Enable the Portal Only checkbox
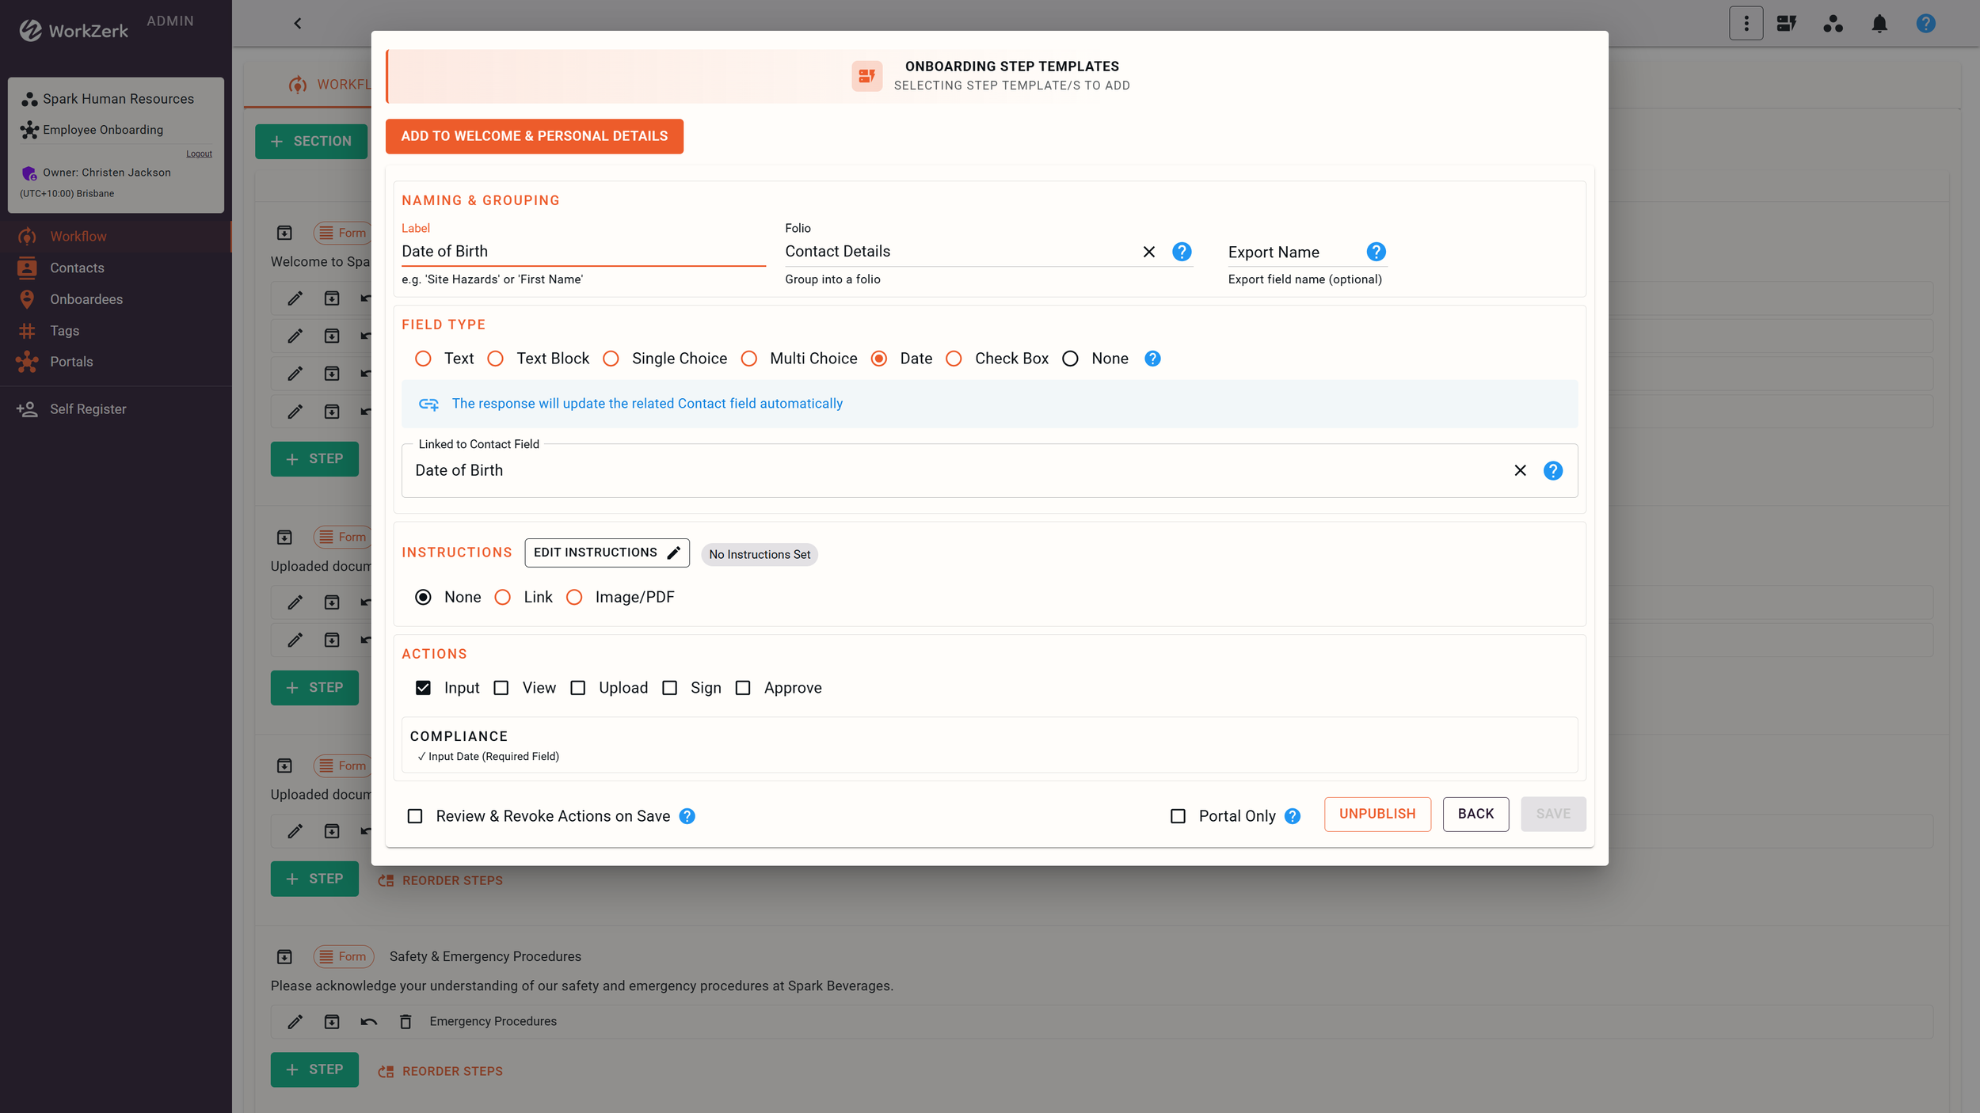 pyautogui.click(x=1178, y=816)
